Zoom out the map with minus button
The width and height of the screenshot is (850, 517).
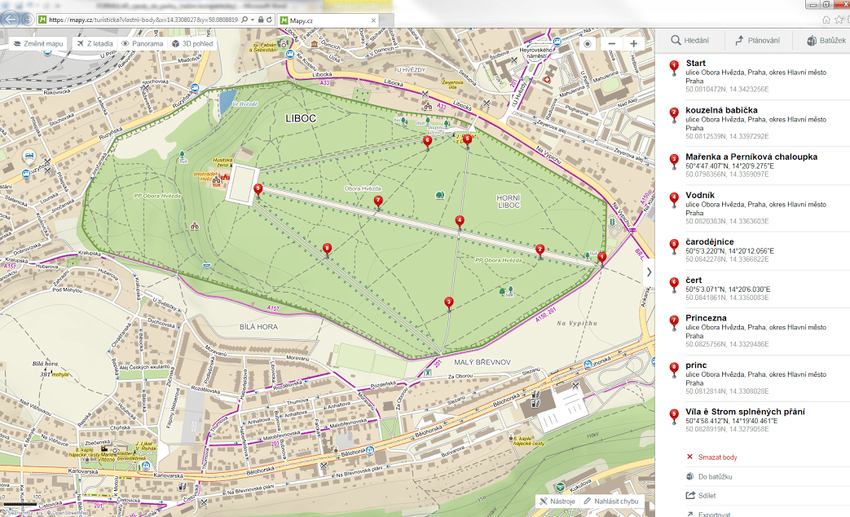click(611, 43)
